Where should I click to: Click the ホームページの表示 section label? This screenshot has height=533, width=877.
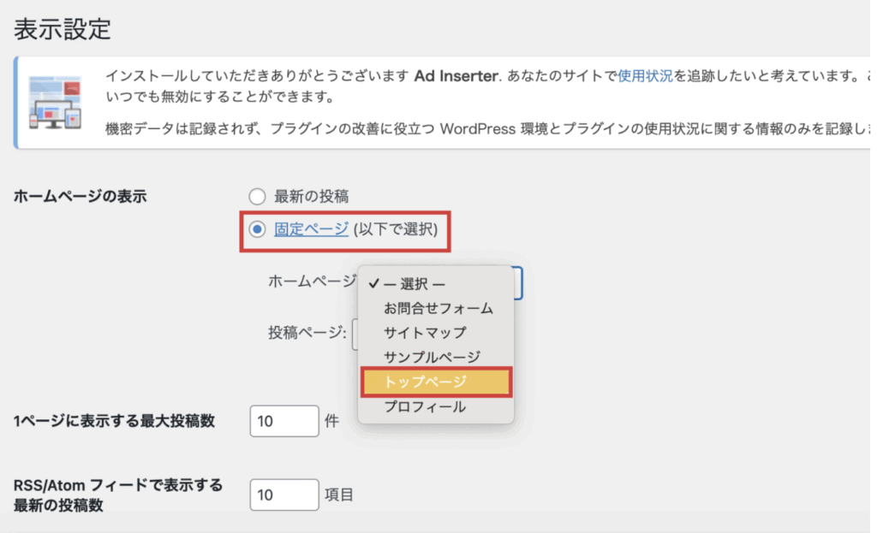[81, 197]
